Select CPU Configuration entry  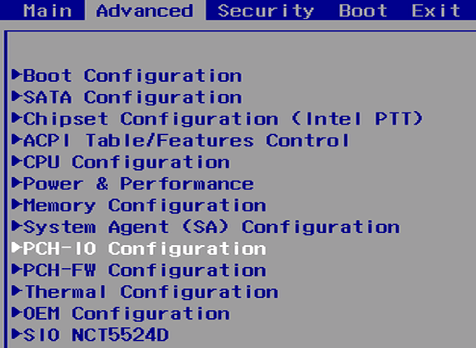121,162
